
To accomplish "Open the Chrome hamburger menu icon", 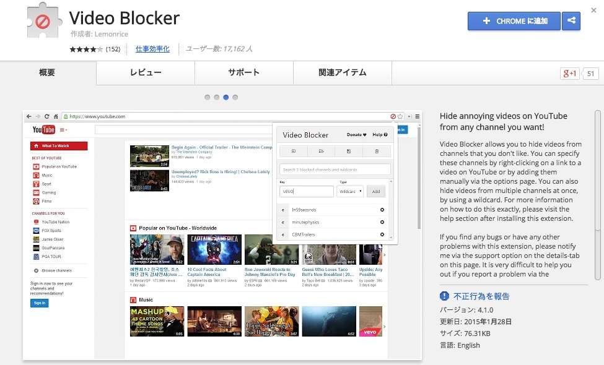I will point(417,116).
